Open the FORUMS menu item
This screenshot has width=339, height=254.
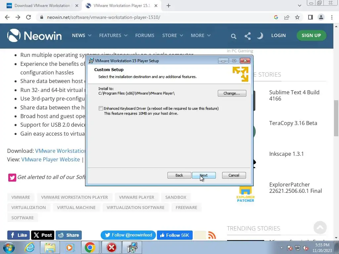pos(145,35)
